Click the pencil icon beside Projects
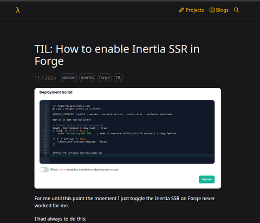 181,10
